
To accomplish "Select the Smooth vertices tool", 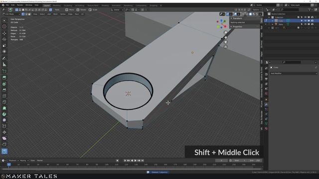I will (x=4, y=120).
